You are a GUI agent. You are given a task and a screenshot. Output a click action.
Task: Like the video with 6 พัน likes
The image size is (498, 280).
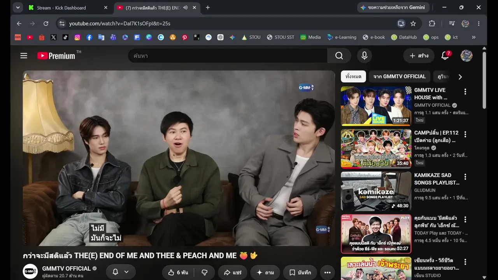178,273
